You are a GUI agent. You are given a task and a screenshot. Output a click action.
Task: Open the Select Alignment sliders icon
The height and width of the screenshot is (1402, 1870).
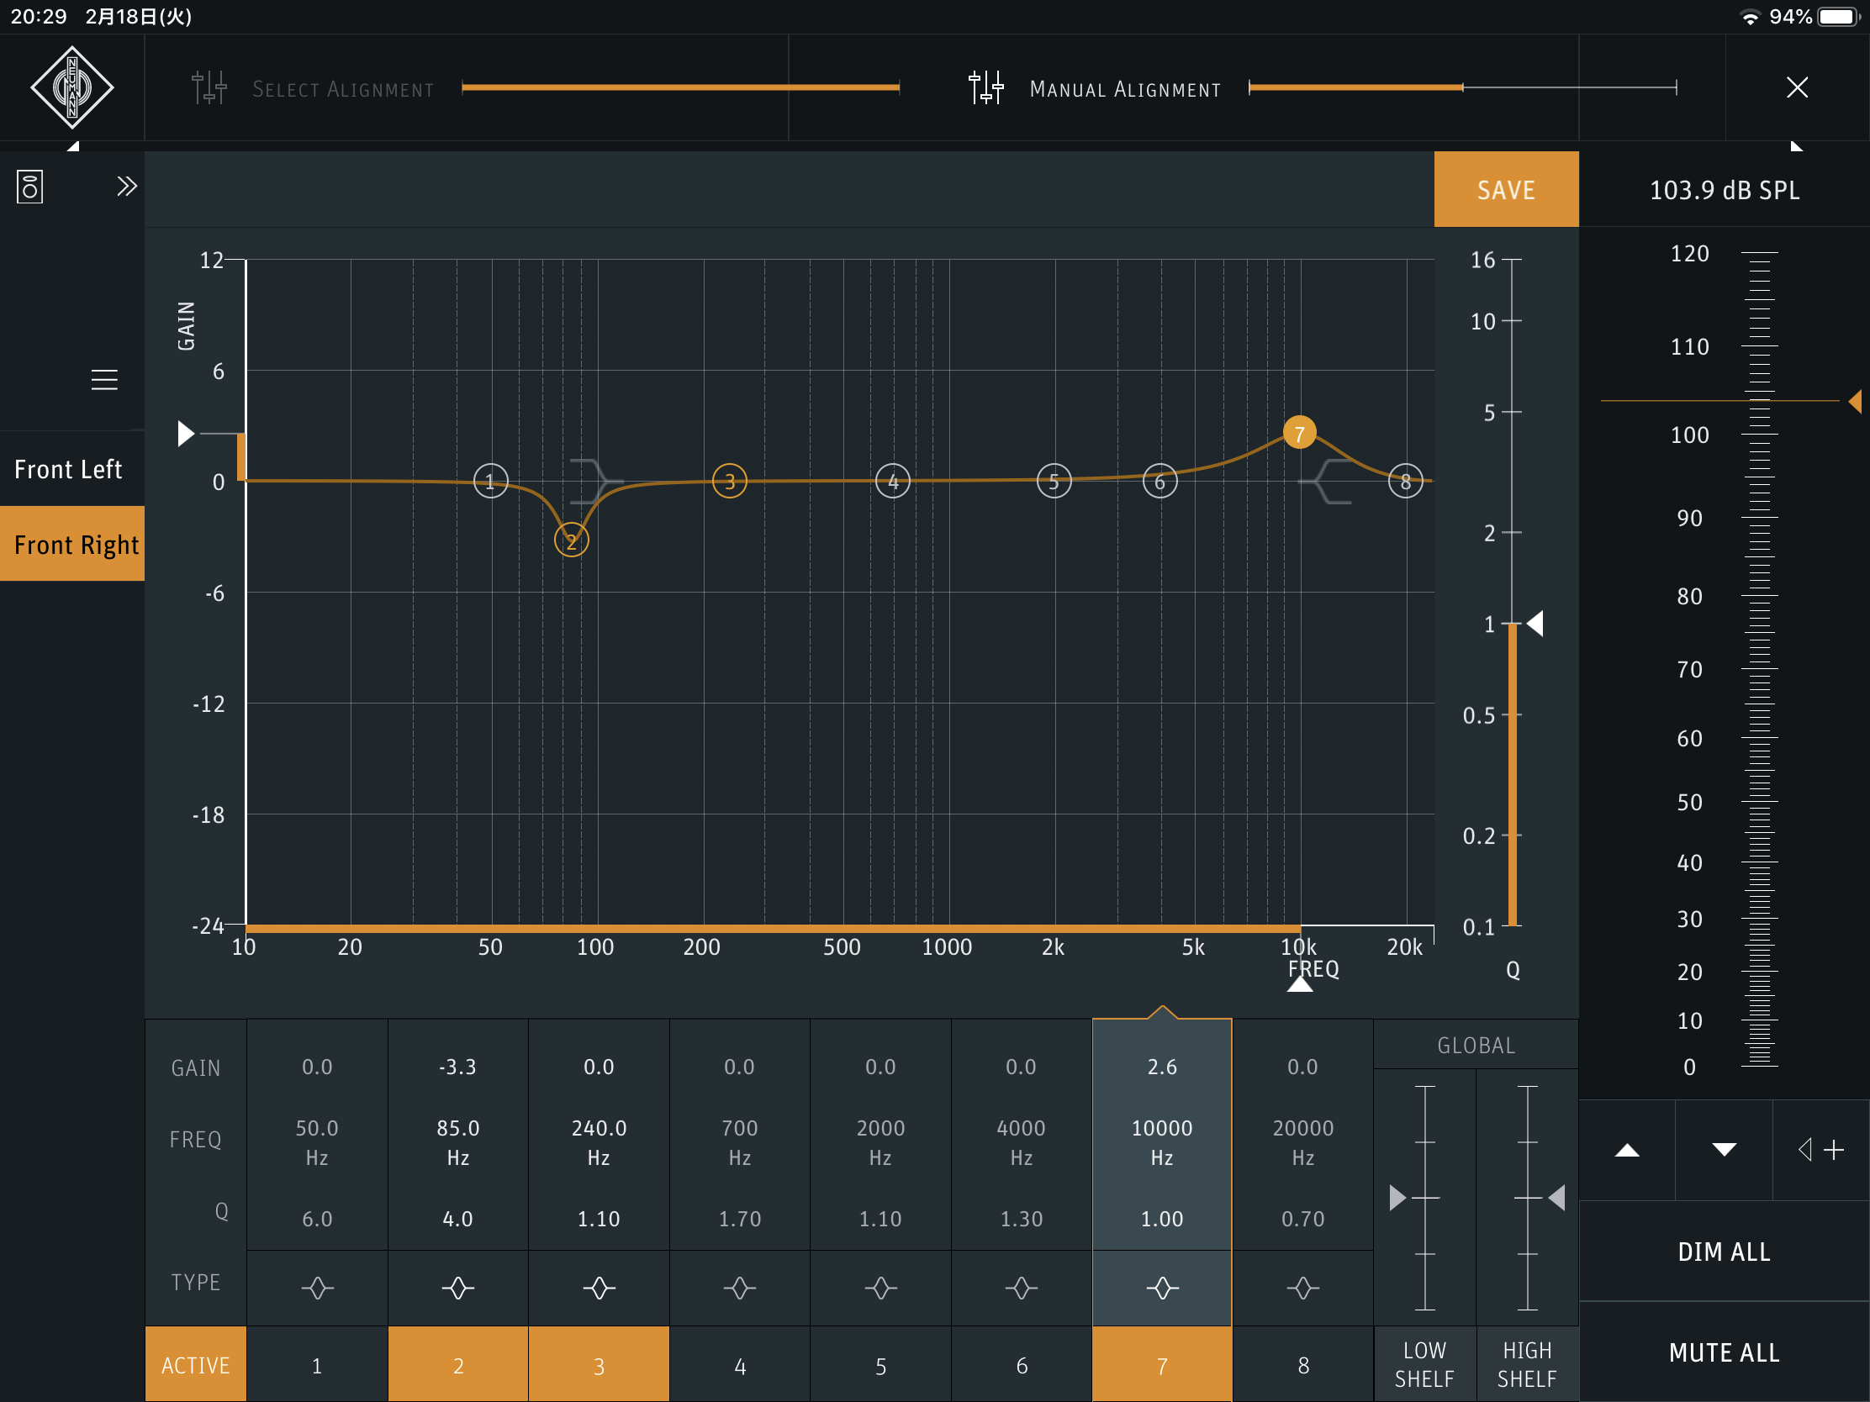209,87
